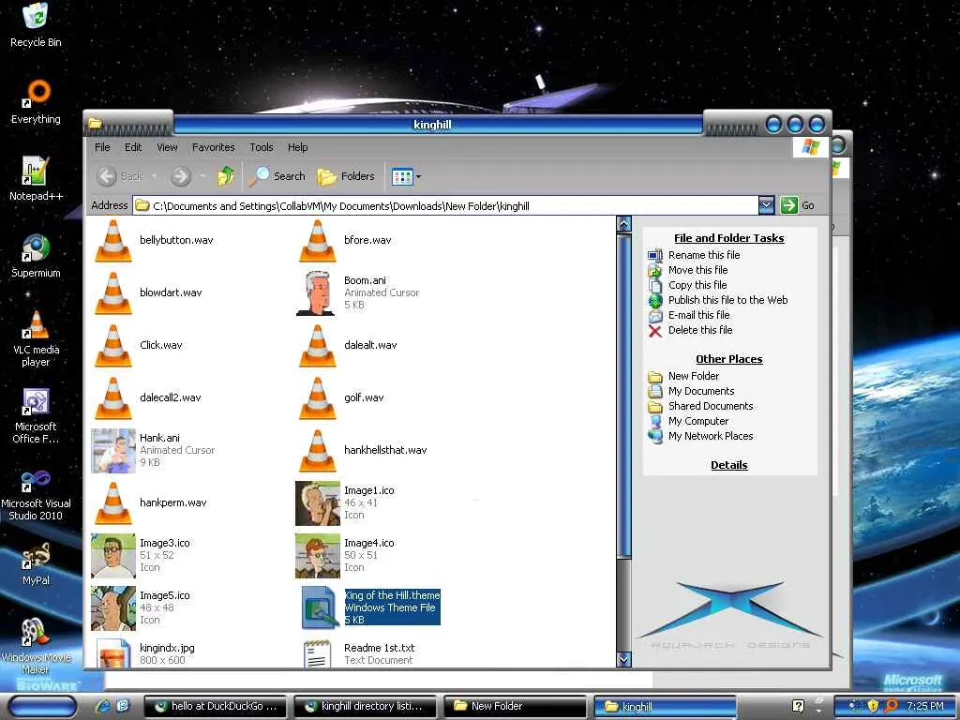The width and height of the screenshot is (960, 720).
Task: Click the Forward navigation arrow
Action: pos(181,176)
